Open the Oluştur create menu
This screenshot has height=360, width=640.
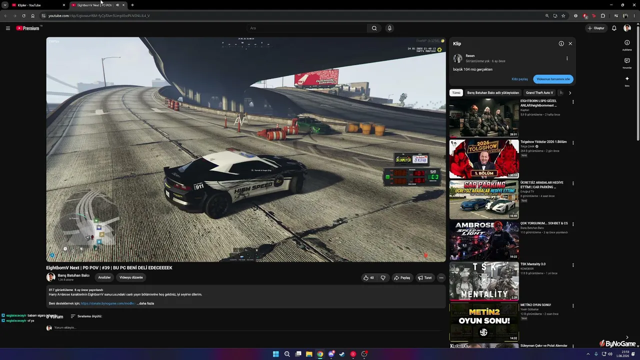596,28
